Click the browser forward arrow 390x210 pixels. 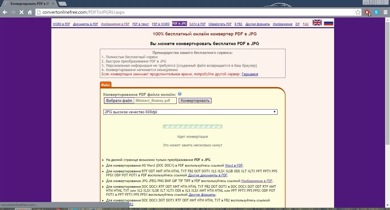tap(13, 12)
